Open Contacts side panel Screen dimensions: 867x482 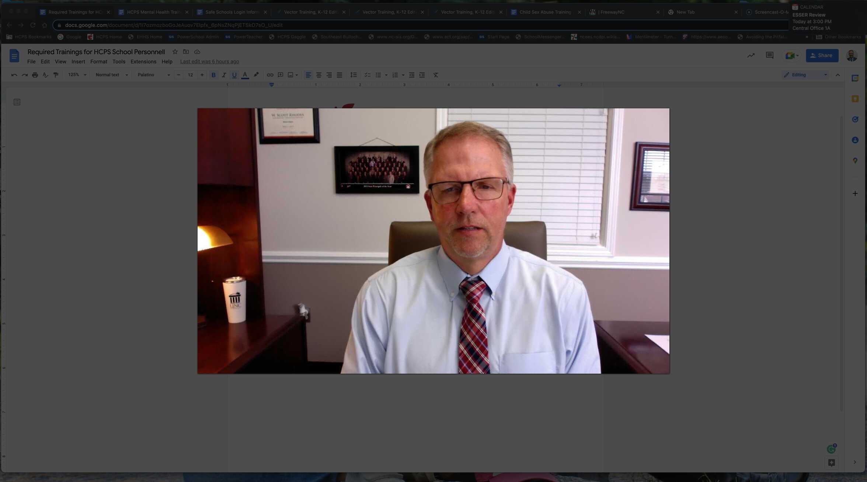click(x=855, y=140)
